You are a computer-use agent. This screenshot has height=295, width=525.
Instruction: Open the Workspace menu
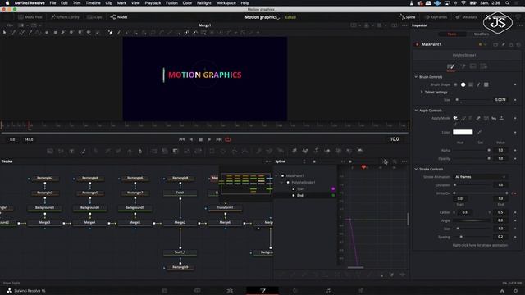click(226, 3)
